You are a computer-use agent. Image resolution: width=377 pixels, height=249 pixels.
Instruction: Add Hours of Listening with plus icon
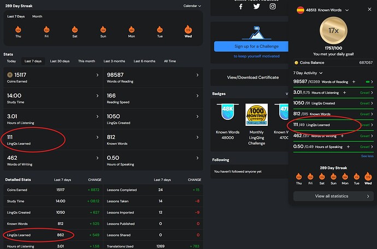pos(344,93)
